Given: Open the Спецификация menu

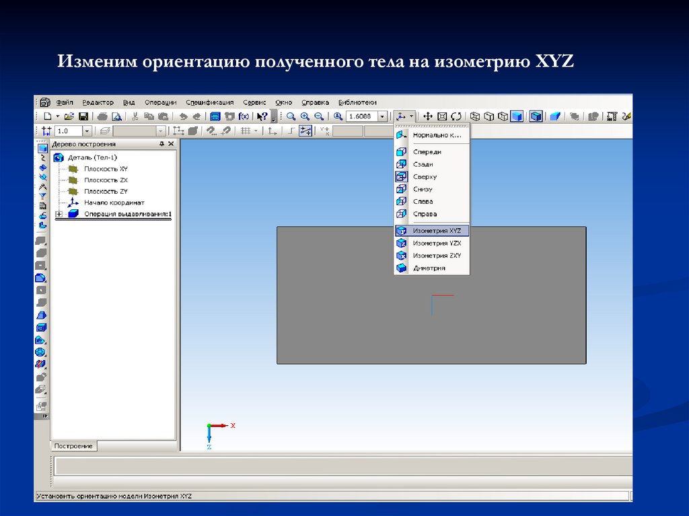Looking at the screenshot, I should click(210, 102).
